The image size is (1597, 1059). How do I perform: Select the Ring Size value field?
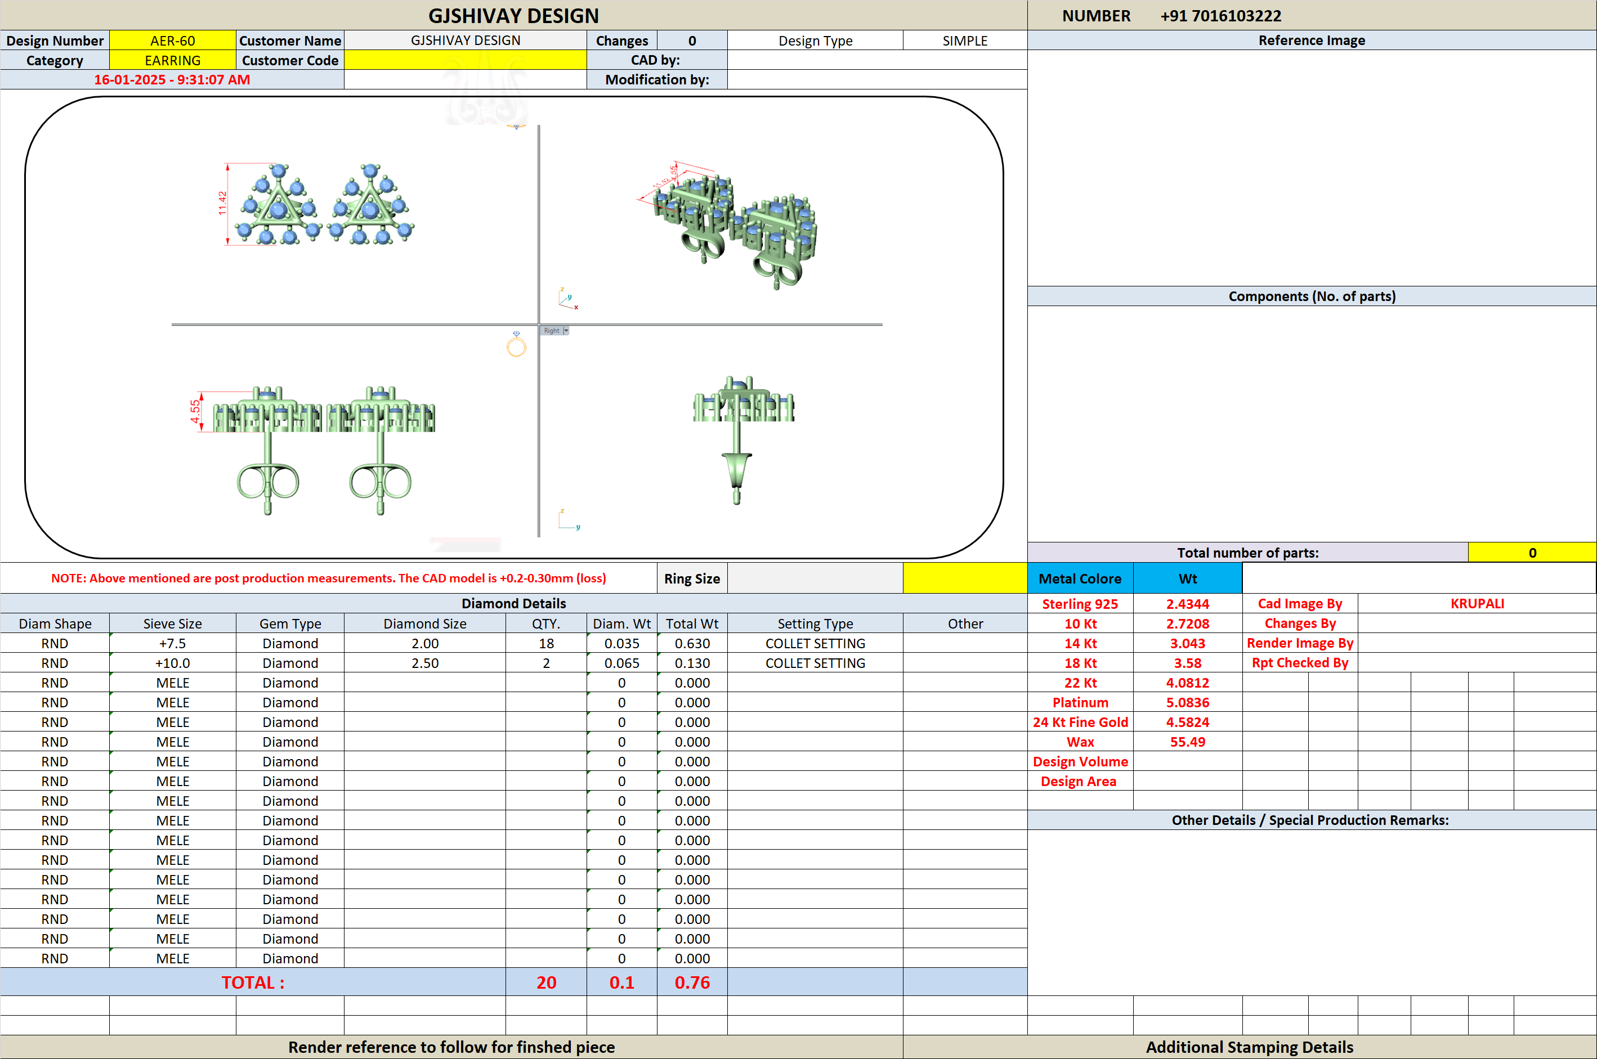[815, 578]
